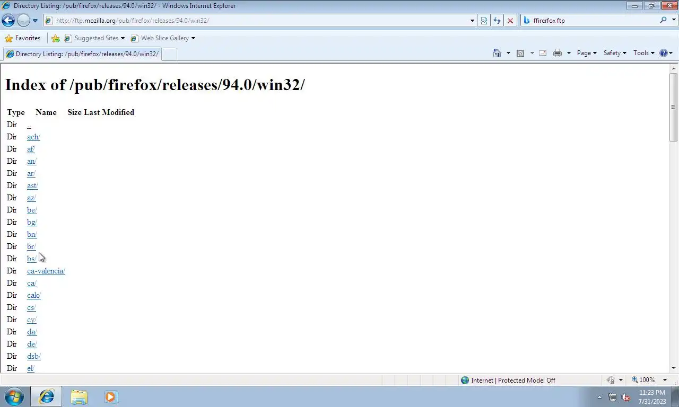Stop loading the page

[x=510, y=21]
